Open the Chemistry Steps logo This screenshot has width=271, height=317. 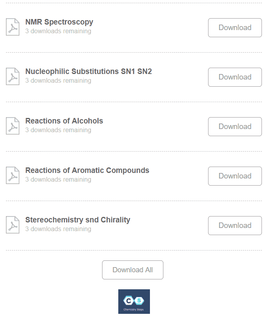tap(134, 302)
